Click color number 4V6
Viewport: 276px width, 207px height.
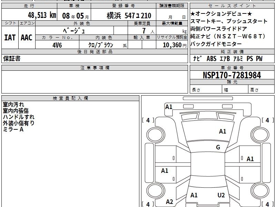pos(57,45)
